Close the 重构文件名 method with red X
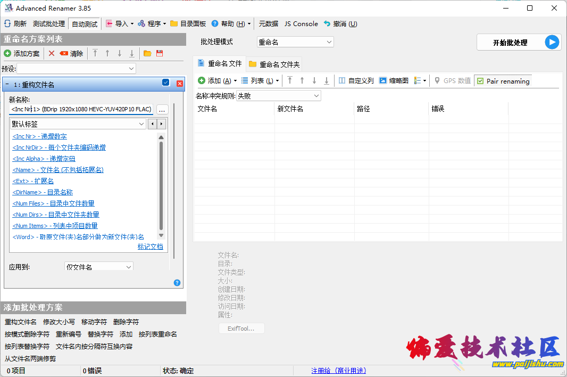This screenshot has width=567, height=377. pos(180,83)
